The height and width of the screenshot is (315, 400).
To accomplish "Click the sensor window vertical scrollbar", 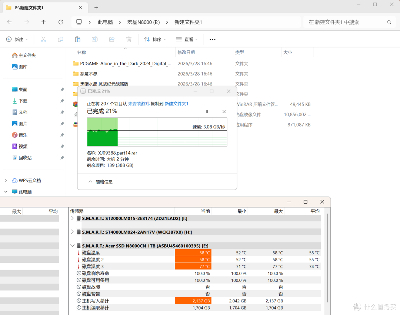I will click(327, 258).
